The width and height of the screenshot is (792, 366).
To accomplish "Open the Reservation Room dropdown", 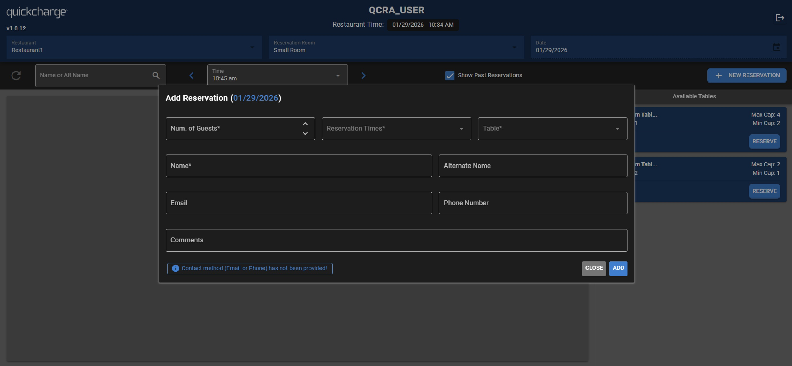I will click(x=396, y=47).
